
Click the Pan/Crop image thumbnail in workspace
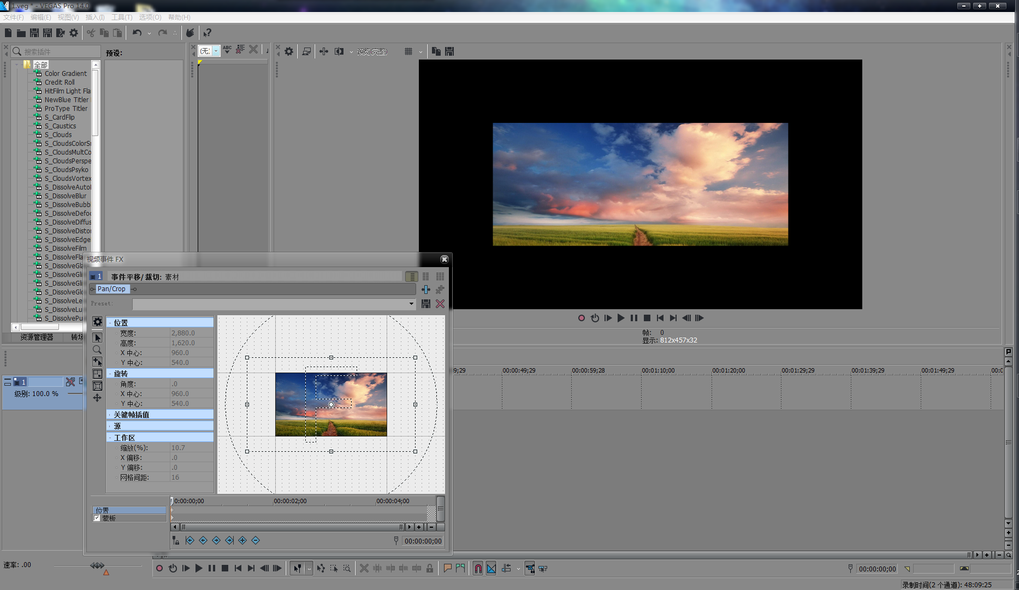tap(331, 404)
